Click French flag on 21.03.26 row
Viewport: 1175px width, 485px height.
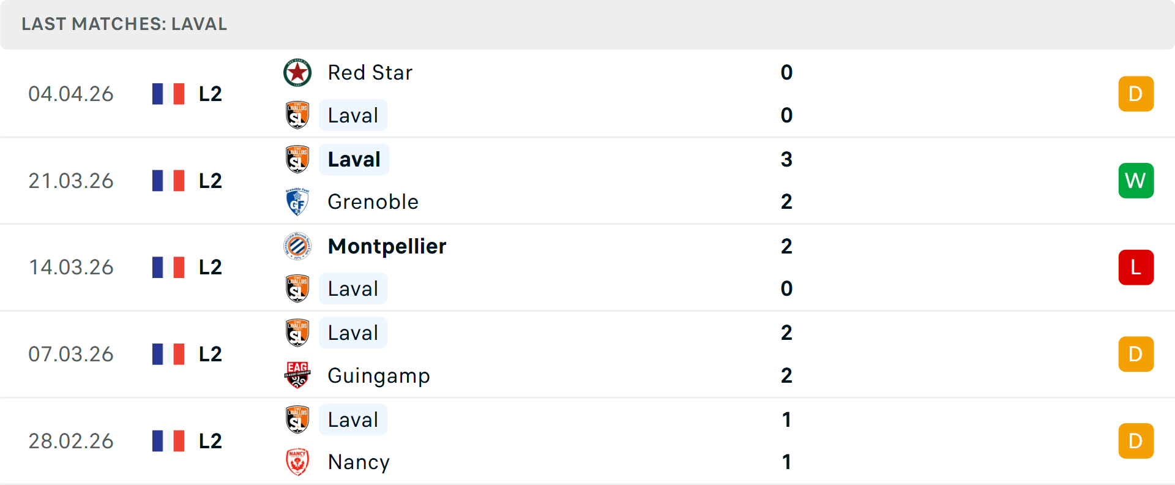(x=168, y=181)
